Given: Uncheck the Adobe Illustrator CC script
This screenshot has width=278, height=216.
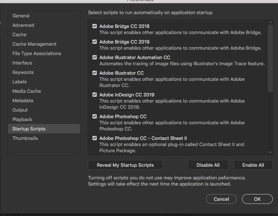Looking at the screenshot, I should tap(95, 73).
